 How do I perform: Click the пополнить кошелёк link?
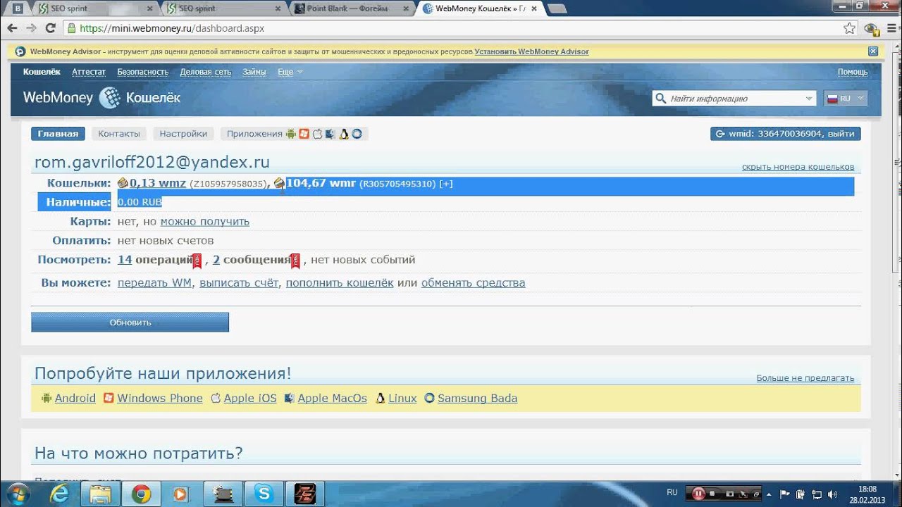click(x=340, y=283)
